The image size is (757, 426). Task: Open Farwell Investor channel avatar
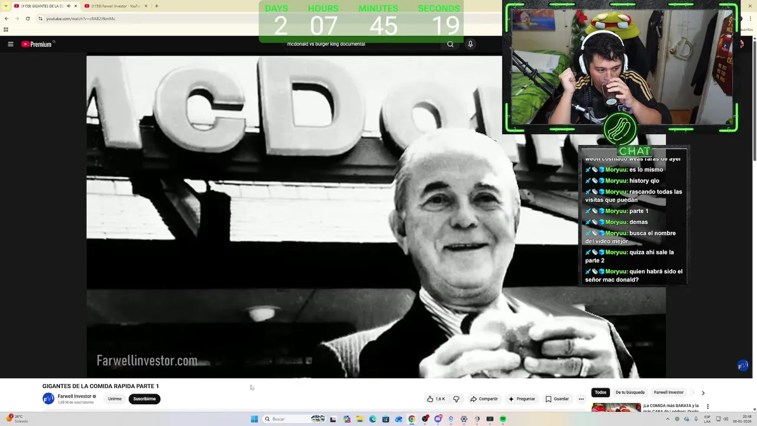pyautogui.click(x=48, y=398)
